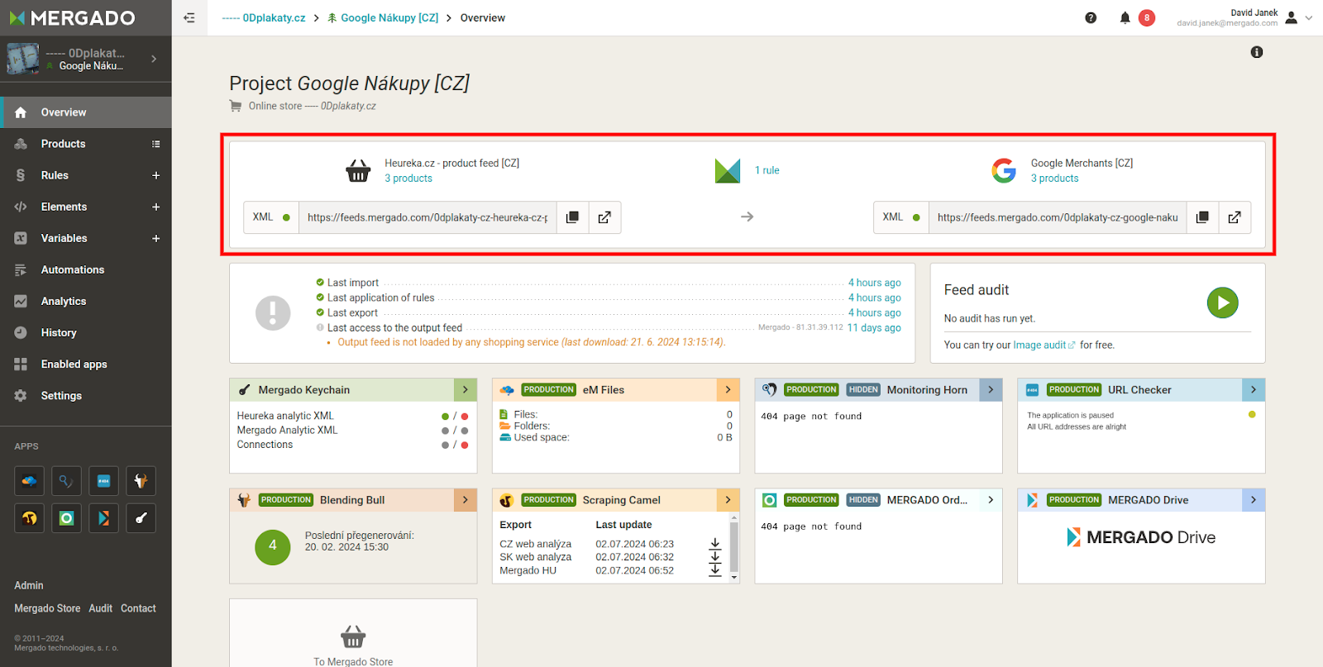This screenshot has width=1323, height=667.
Task: Open Google Merchants 3 products link
Action: (1055, 179)
